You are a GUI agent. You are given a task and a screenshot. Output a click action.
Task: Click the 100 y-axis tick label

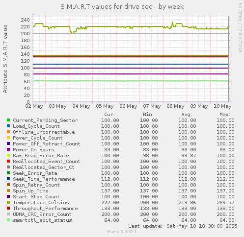(25, 68)
